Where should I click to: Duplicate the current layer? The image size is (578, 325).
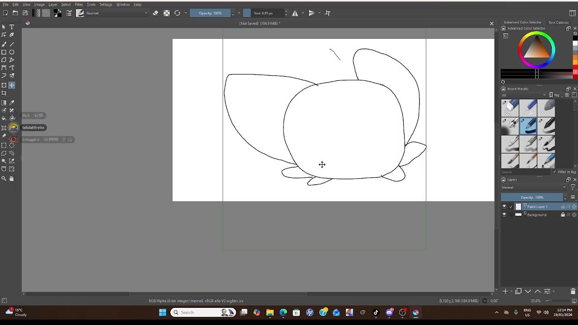[x=518, y=292]
